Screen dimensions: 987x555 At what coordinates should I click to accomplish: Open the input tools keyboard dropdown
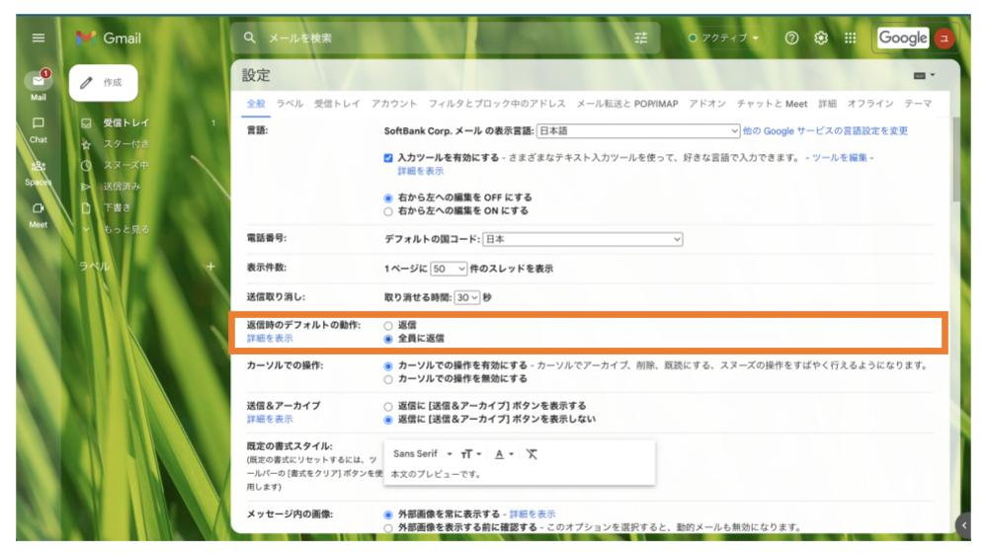point(924,75)
